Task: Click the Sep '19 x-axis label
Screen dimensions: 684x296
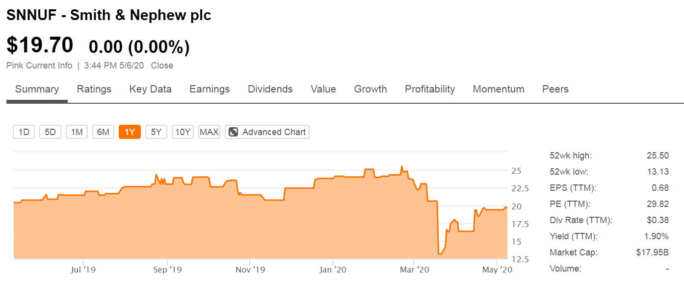Action: [167, 270]
